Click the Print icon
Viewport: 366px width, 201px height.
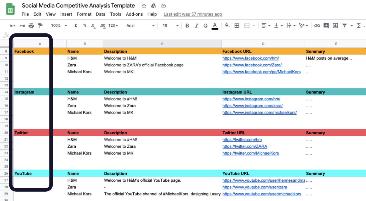[x=31, y=26]
